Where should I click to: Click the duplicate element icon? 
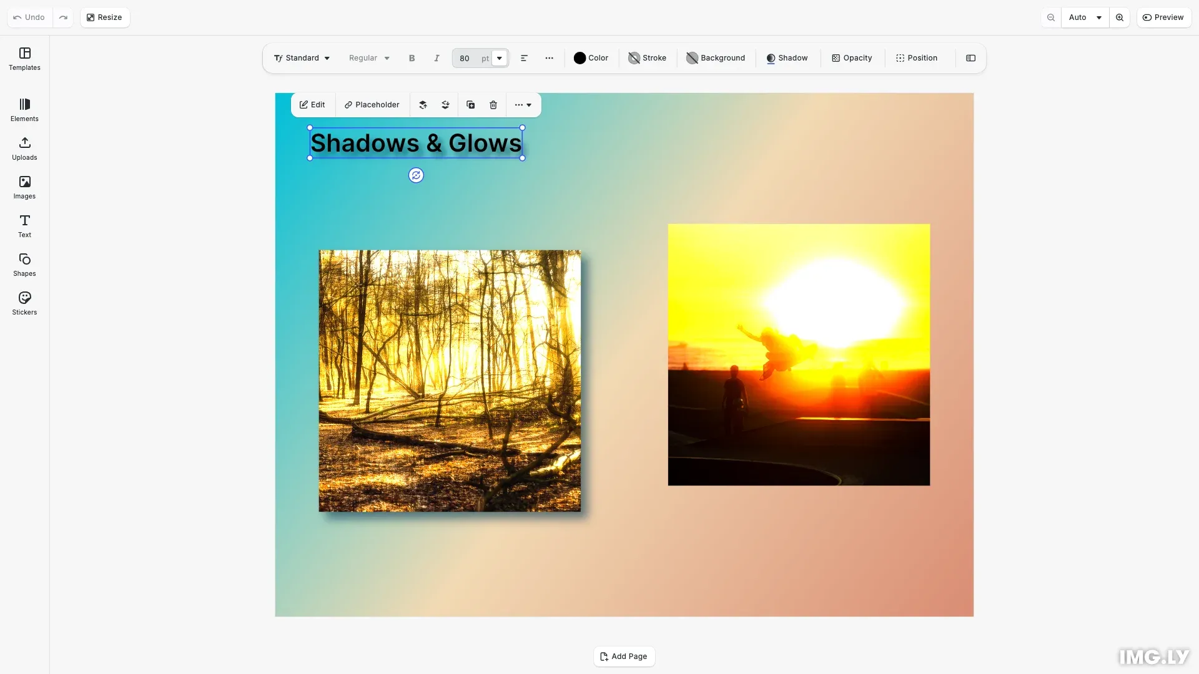point(470,104)
